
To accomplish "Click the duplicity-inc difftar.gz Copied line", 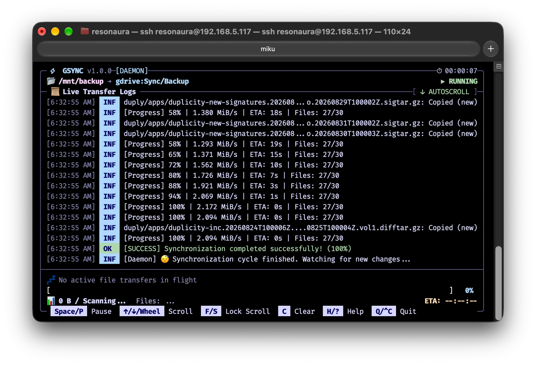I will (300, 227).
